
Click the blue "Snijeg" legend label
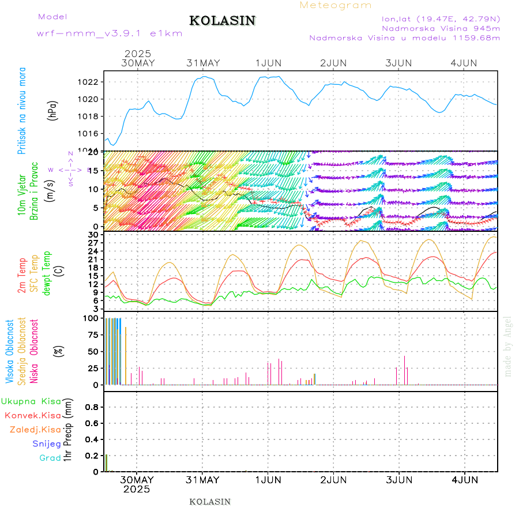tap(47, 444)
